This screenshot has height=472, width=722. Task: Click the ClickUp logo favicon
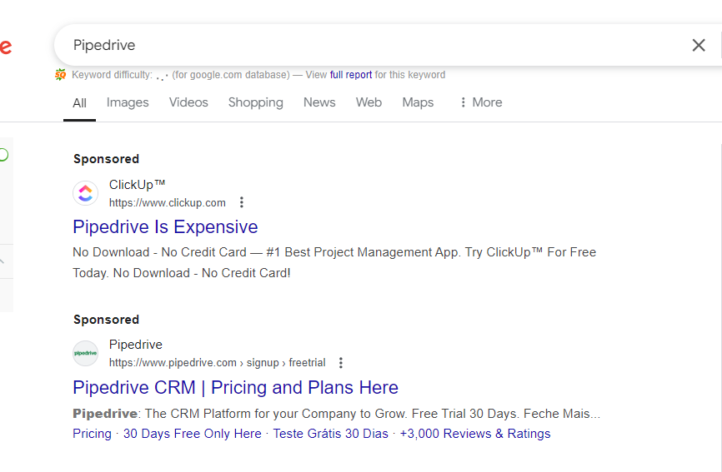point(86,193)
